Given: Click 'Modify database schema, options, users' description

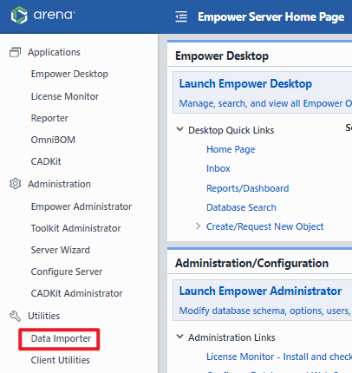Looking at the screenshot, I should (265, 311).
